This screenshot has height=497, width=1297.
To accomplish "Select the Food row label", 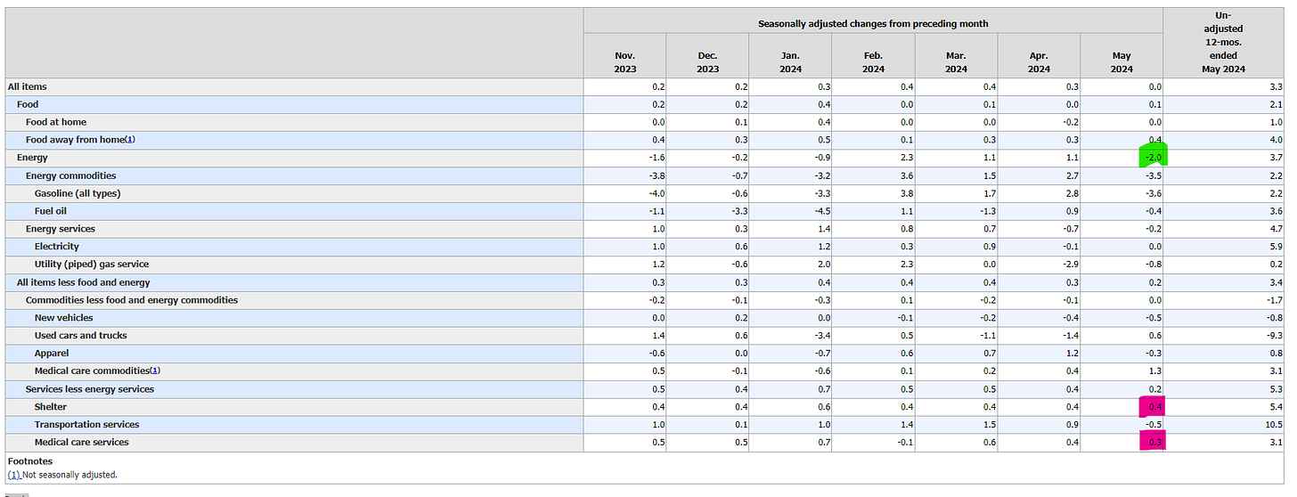I will [x=28, y=104].
